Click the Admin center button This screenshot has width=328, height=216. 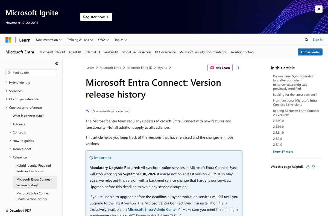[310, 52]
